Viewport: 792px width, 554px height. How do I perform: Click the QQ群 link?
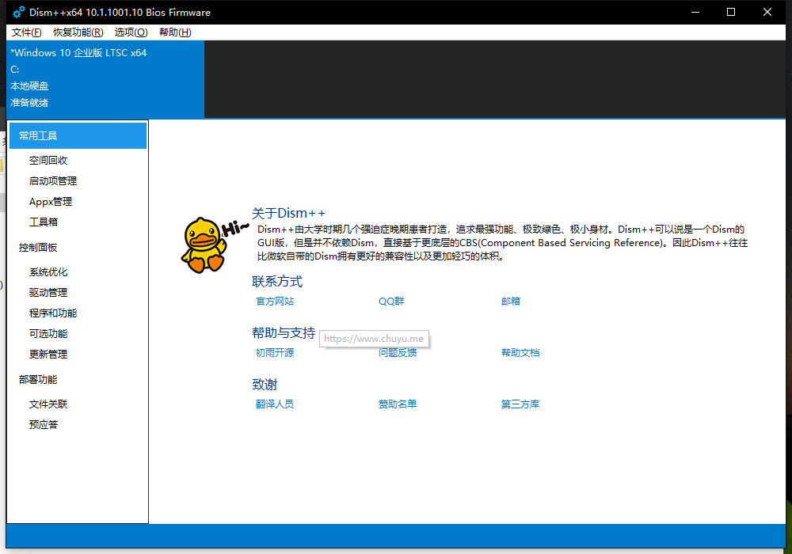391,302
